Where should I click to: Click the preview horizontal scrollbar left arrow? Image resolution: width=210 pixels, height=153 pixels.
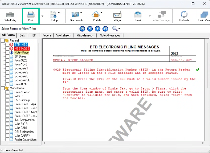pos(44,143)
